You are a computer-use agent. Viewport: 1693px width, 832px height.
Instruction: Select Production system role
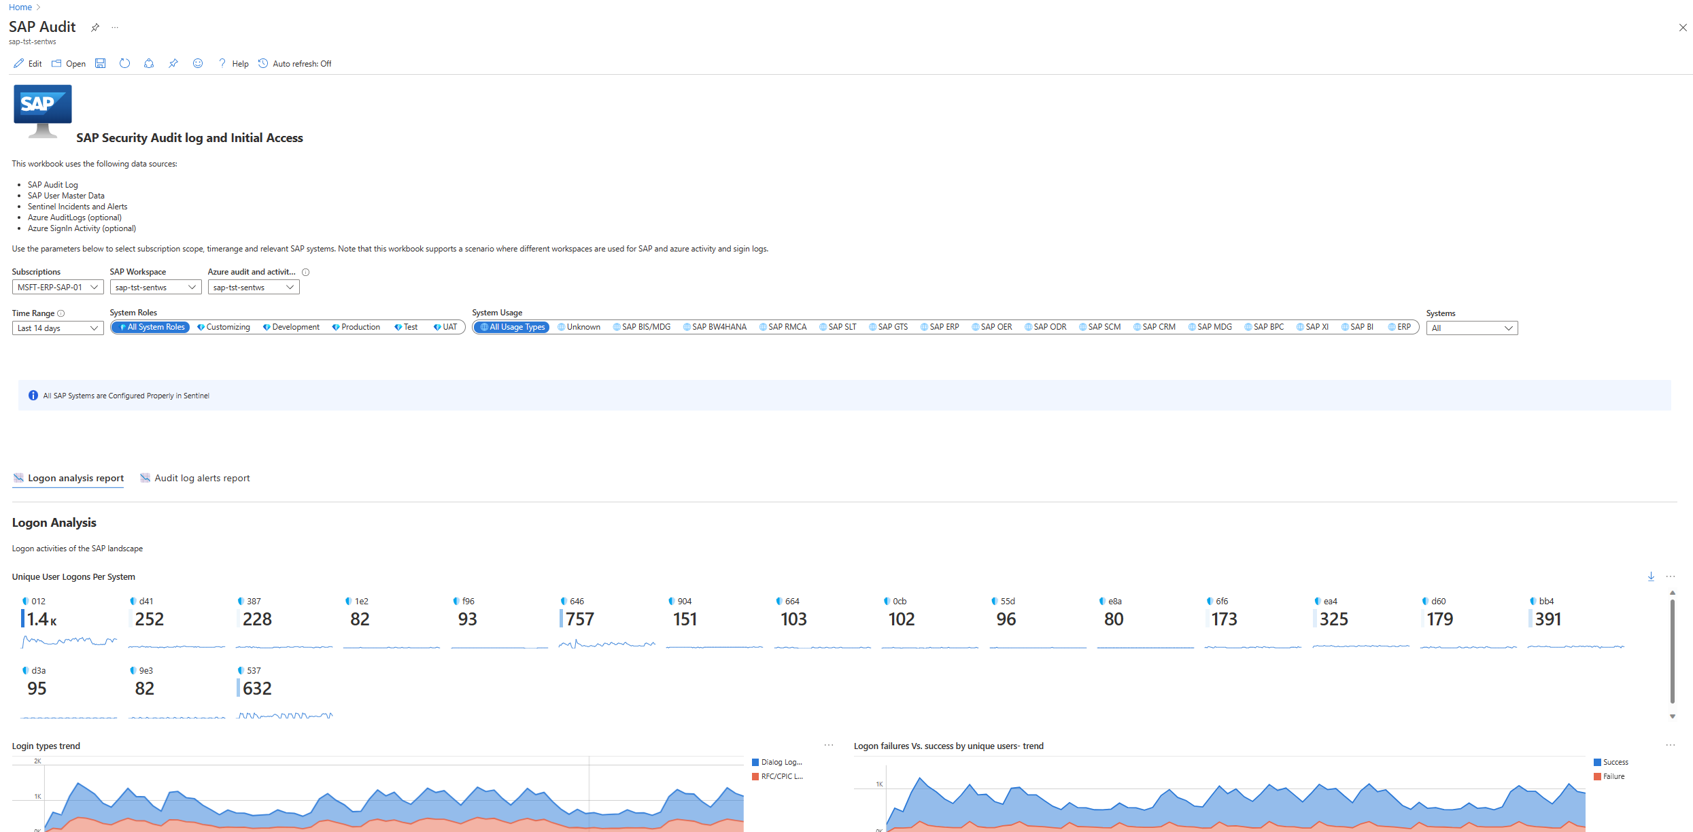click(x=356, y=327)
